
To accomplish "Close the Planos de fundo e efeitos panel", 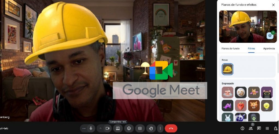I will pyautogui.click(x=273, y=5).
